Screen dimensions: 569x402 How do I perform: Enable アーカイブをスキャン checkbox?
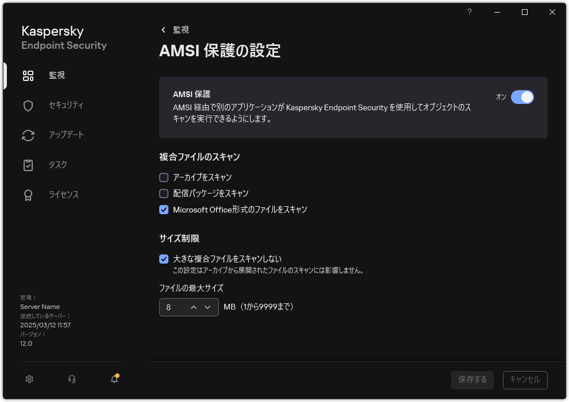click(x=164, y=177)
